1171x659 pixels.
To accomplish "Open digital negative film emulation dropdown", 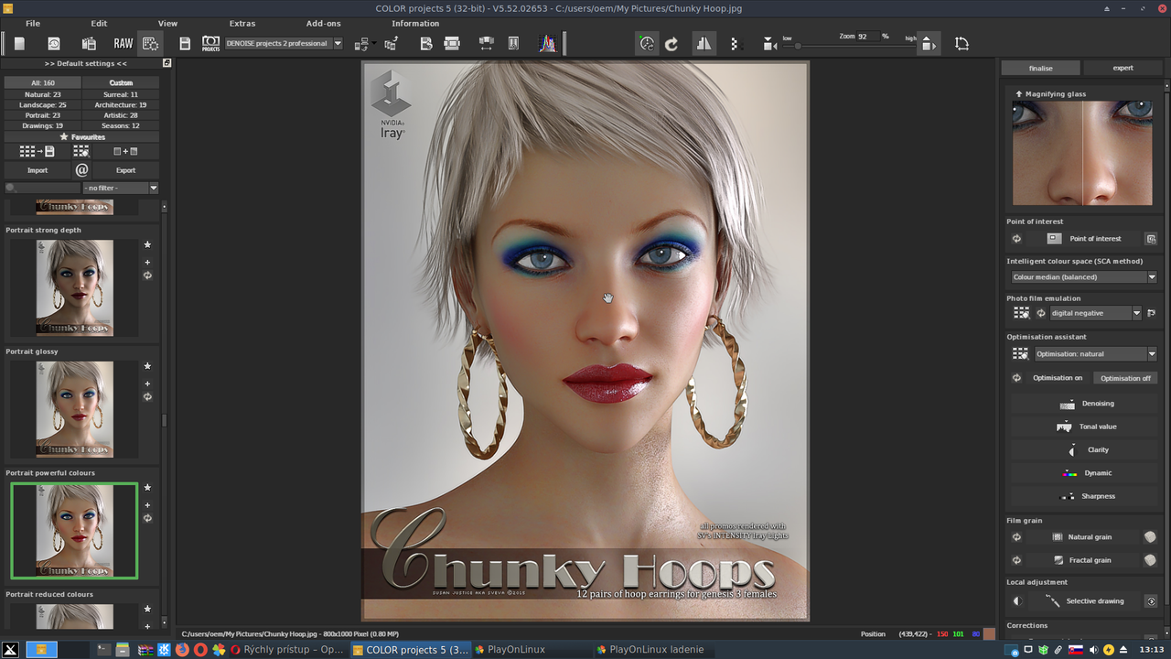I will [x=1095, y=313].
